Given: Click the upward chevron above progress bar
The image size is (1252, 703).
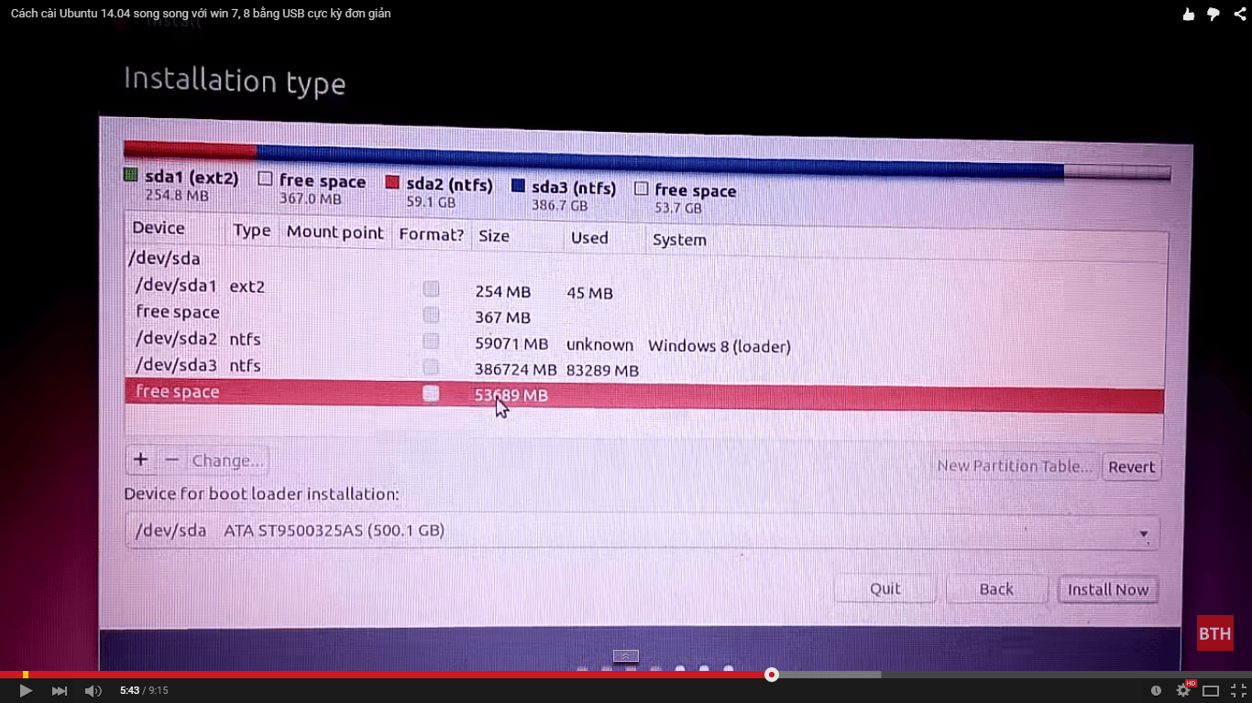Looking at the screenshot, I should tap(625, 655).
